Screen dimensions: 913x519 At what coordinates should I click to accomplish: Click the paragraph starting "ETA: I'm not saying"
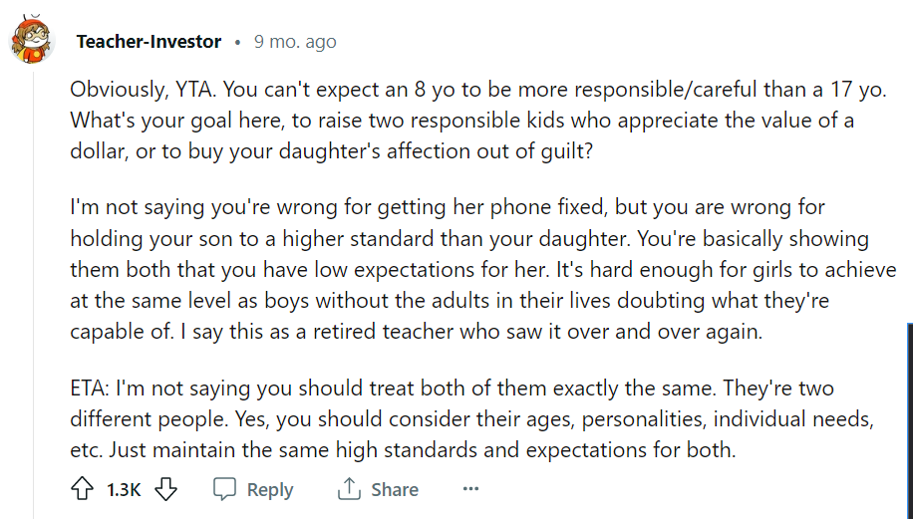coord(471,419)
